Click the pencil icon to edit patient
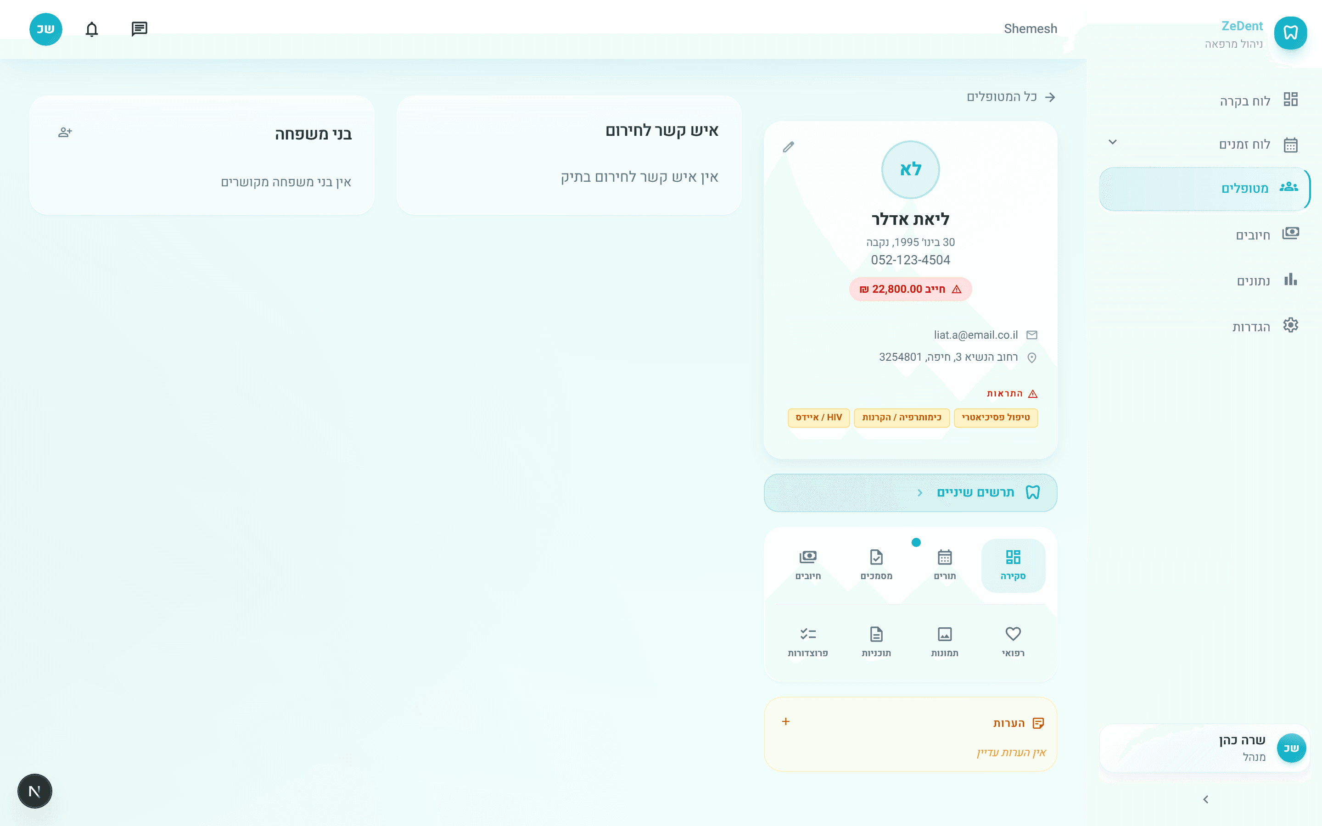The width and height of the screenshot is (1322, 826). (x=788, y=147)
